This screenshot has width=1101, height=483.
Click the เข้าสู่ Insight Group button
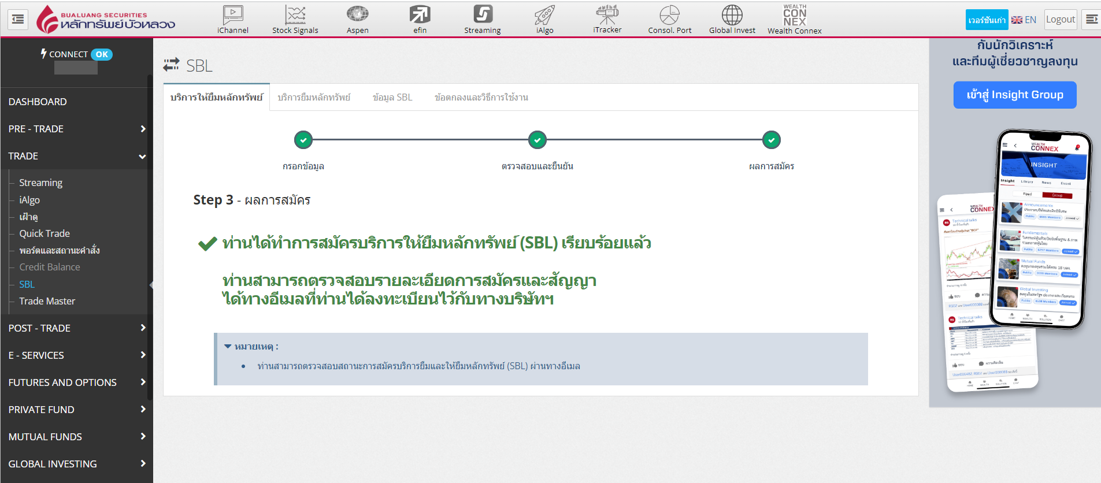coord(1014,95)
